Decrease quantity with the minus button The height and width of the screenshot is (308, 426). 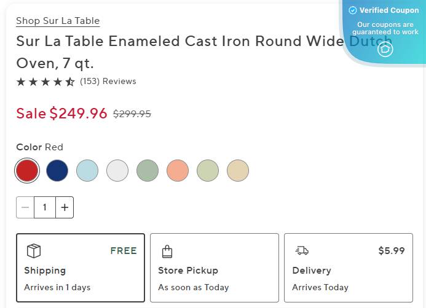tap(25, 207)
